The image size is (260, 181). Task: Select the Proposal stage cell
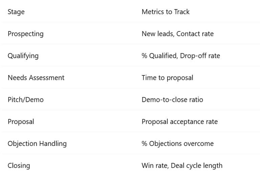[x=21, y=122]
